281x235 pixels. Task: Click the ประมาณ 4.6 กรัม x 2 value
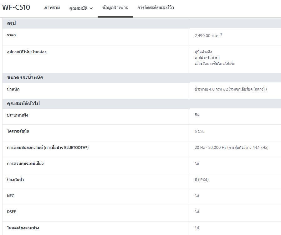pyautogui.click(x=231, y=89)
